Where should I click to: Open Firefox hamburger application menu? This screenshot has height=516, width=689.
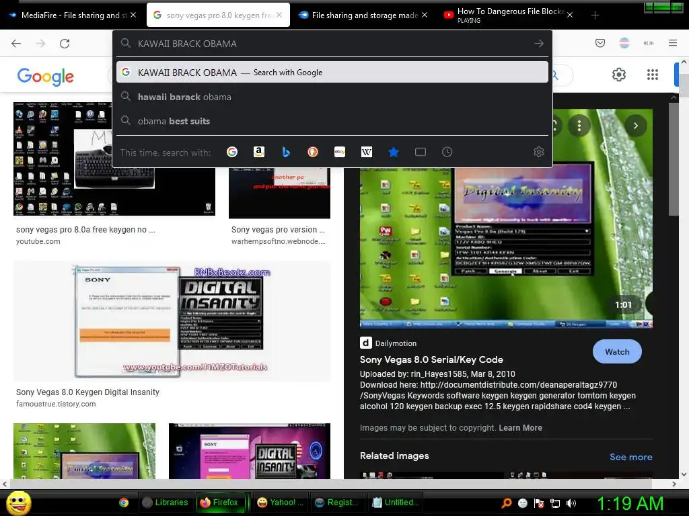point(673,43)
